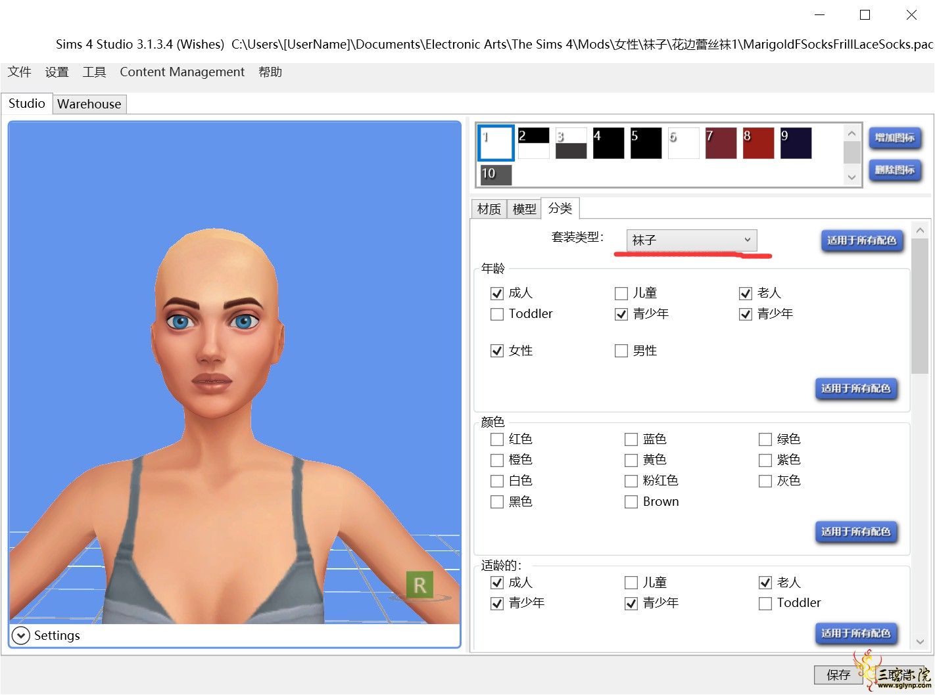Viewport: 935px width, 695px height.
Task: Check the 橙色 color checkbox
Action: [x=497, y=460]
